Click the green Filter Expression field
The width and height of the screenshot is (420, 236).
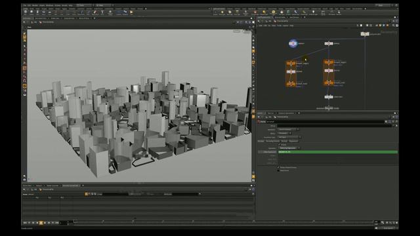pos(338,152)
